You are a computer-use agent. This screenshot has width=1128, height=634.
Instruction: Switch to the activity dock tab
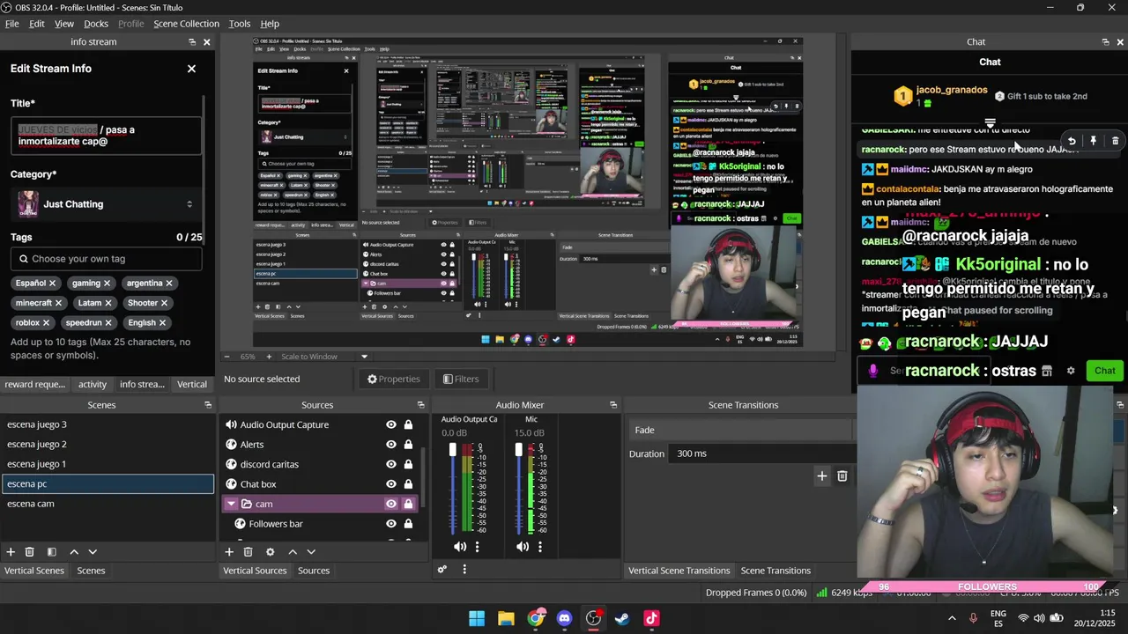(x=93, y=384)
